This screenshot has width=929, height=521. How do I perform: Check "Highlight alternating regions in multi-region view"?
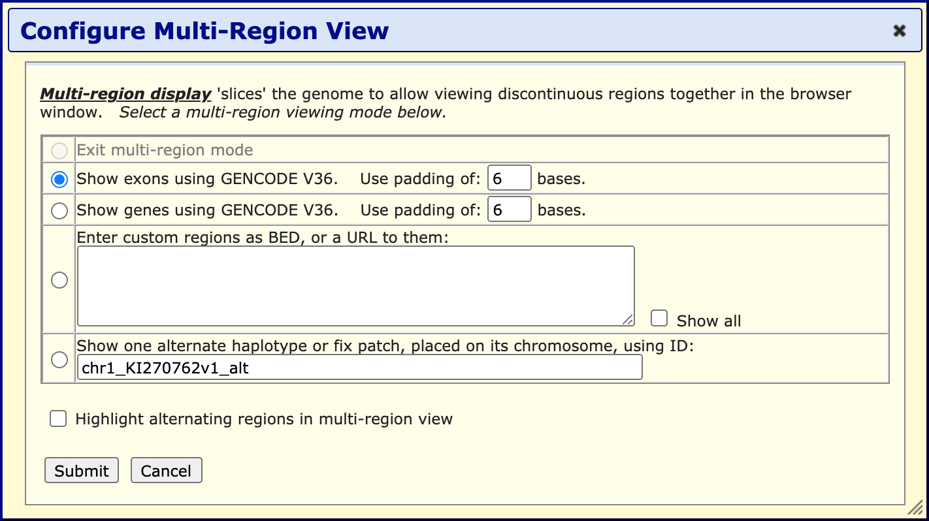pyautogui.click(x=58, y=418)
